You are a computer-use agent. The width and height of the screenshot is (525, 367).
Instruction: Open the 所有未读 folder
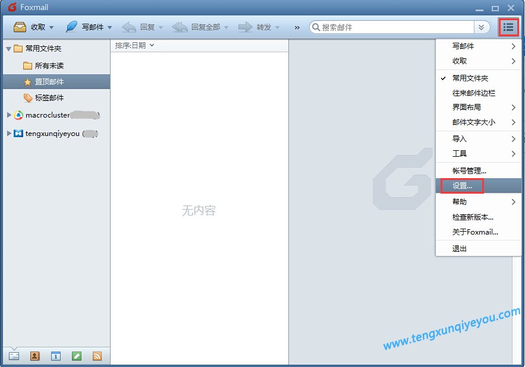(x=49, y=65)
